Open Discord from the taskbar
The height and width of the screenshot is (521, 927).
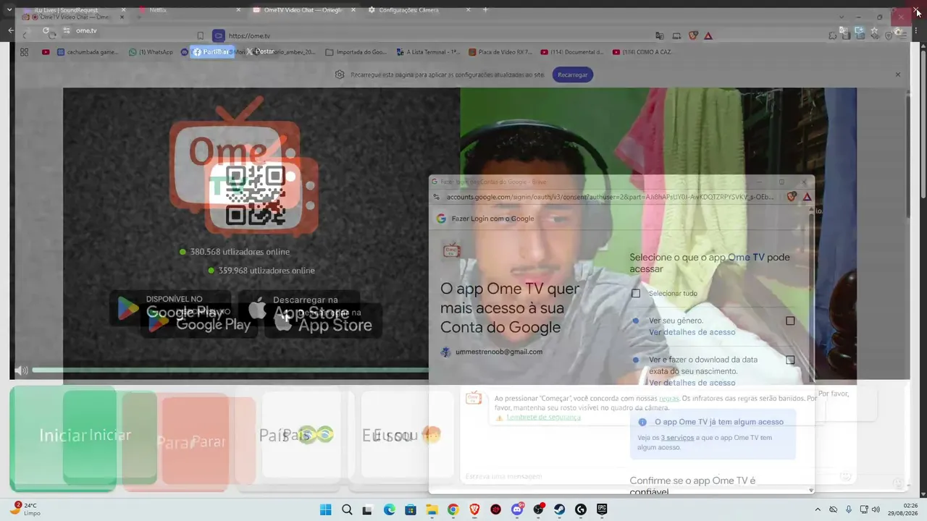pos(517,509)
